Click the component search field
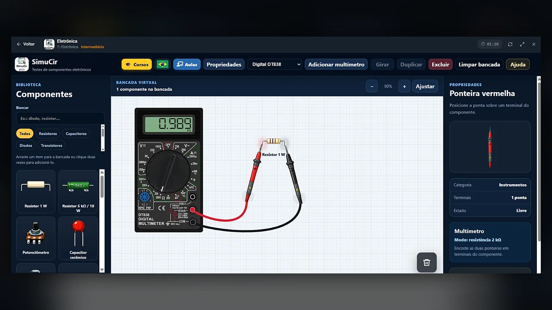Viewport: 552px width, 310px height. (x=60, y=118)
